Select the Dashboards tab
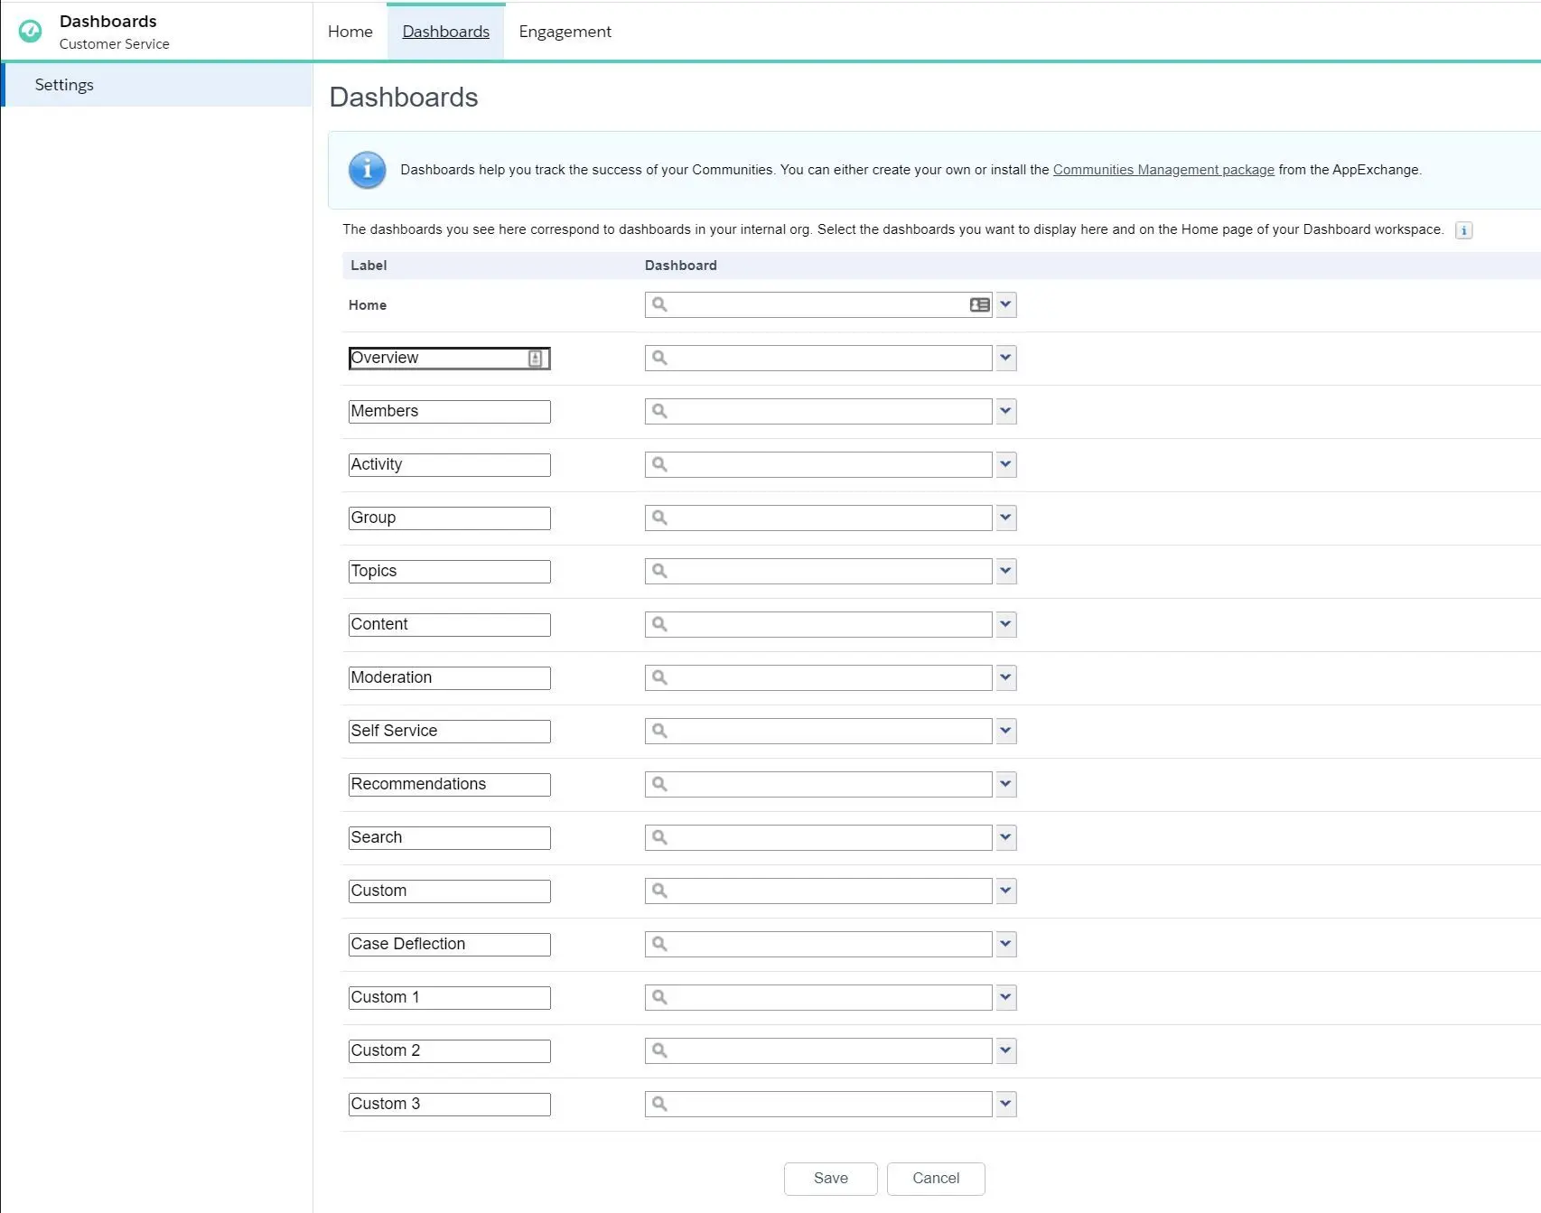Viewport: 1541px width, 1213px height. (x=445, y=32)
